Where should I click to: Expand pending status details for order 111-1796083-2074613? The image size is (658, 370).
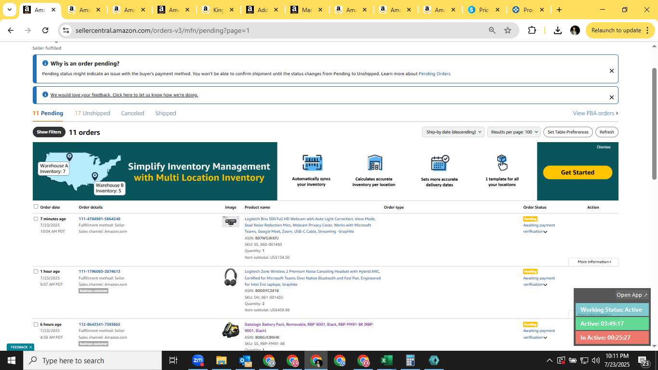[545, 285]
